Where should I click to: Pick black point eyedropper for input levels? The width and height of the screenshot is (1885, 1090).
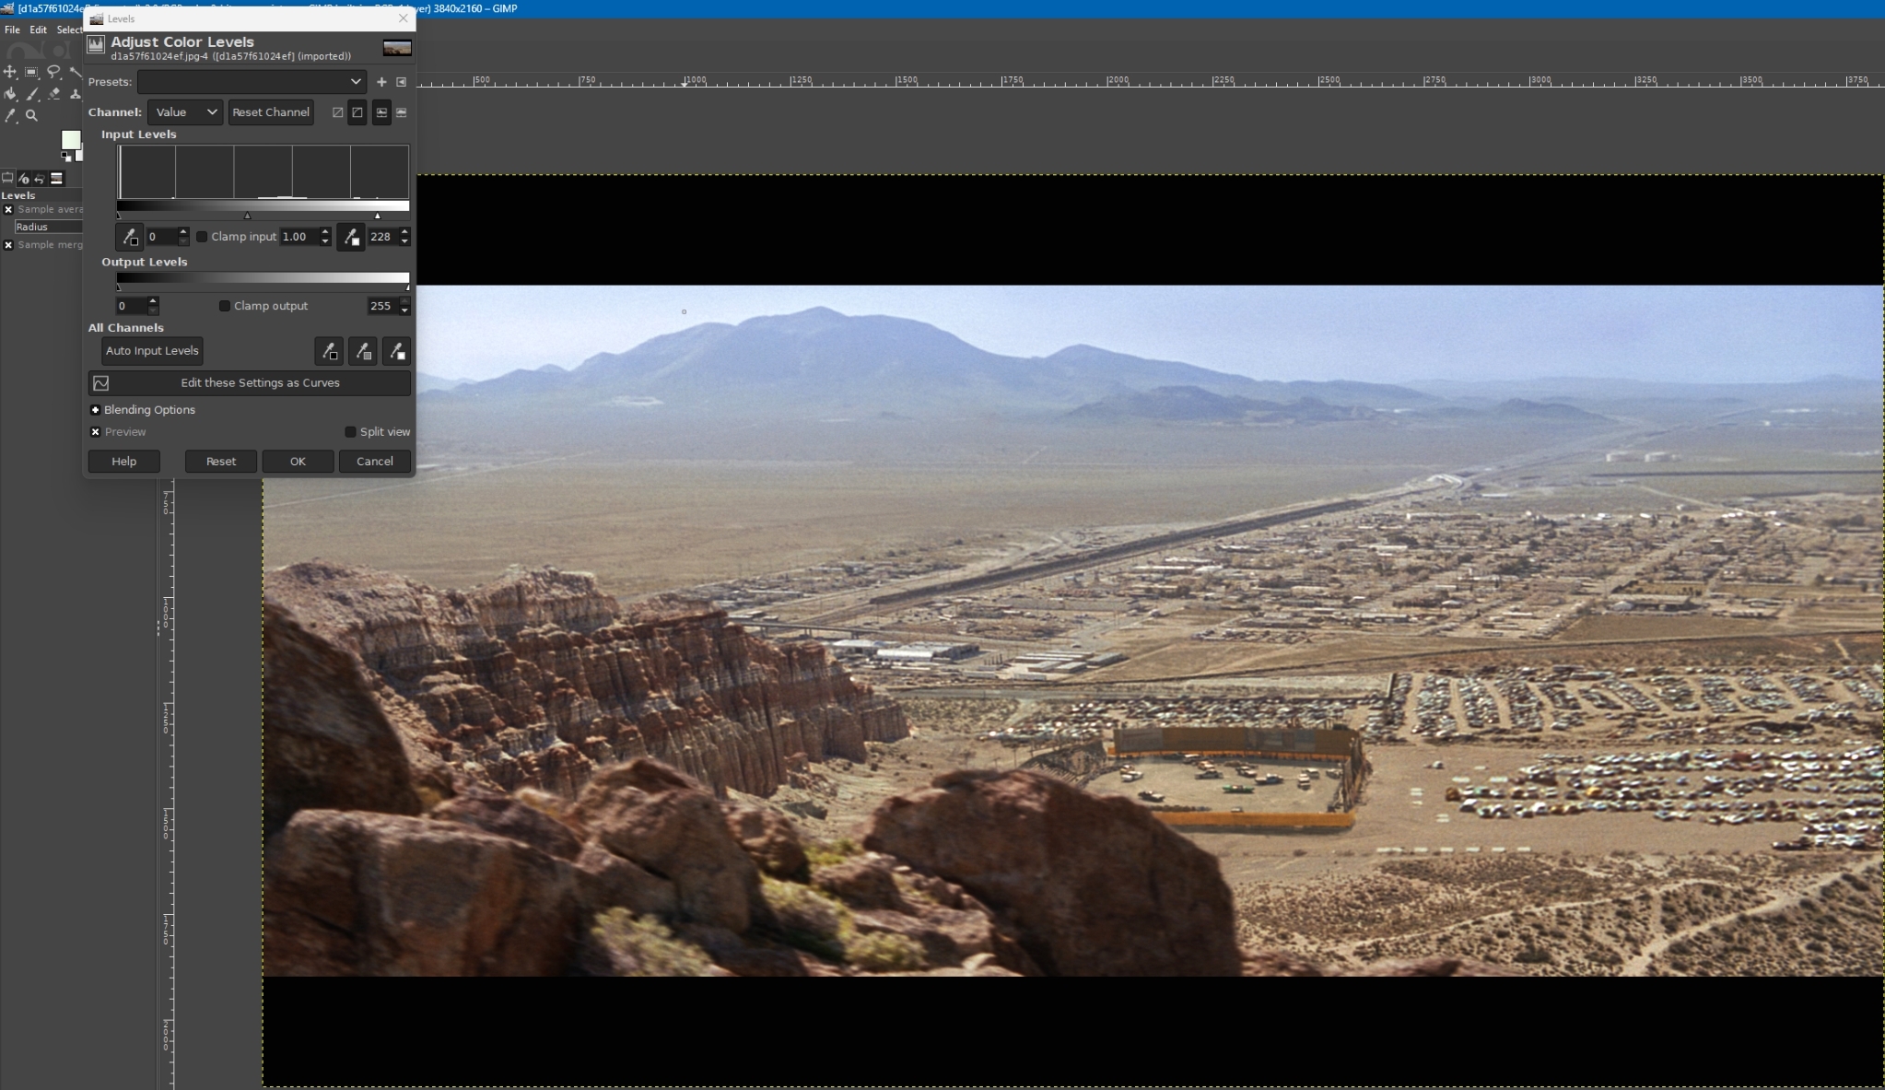click(130, 237)
